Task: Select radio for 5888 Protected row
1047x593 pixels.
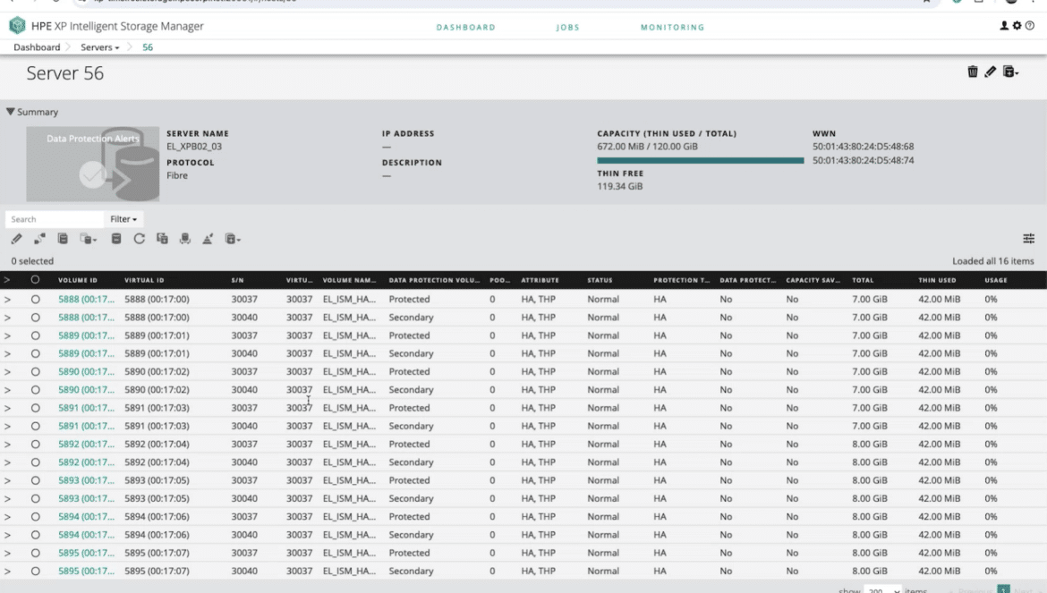Action: tap(36, 300)
